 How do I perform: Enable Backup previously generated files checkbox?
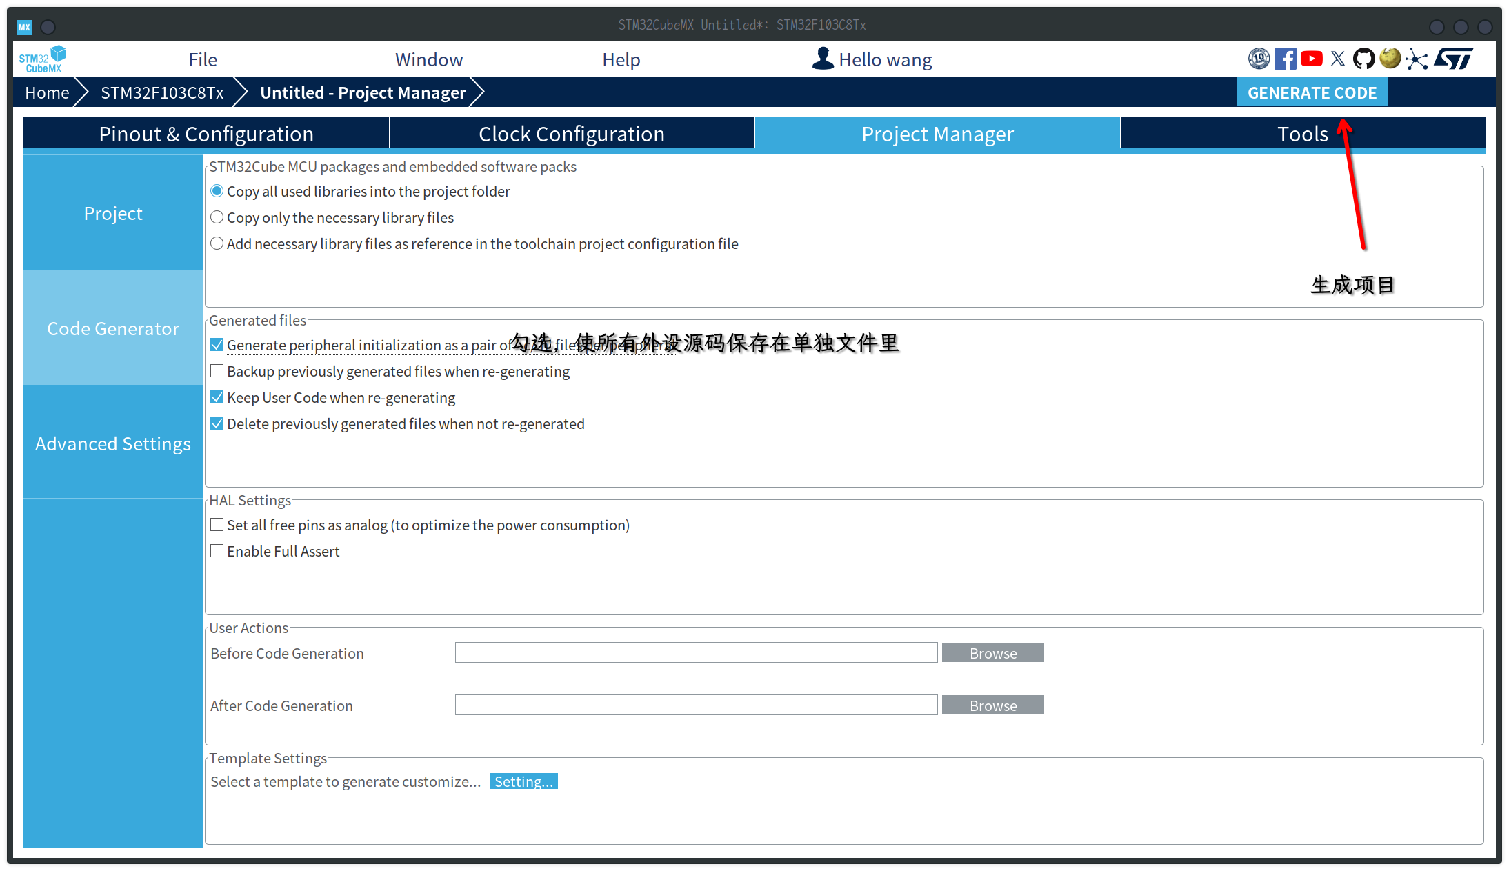[217, 371]
